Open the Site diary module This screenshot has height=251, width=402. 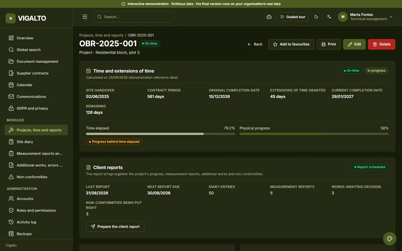coord(36,142)
